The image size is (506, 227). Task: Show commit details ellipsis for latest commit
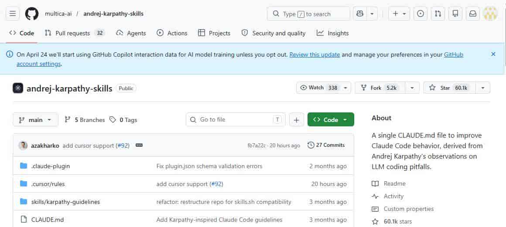point(139,146)
